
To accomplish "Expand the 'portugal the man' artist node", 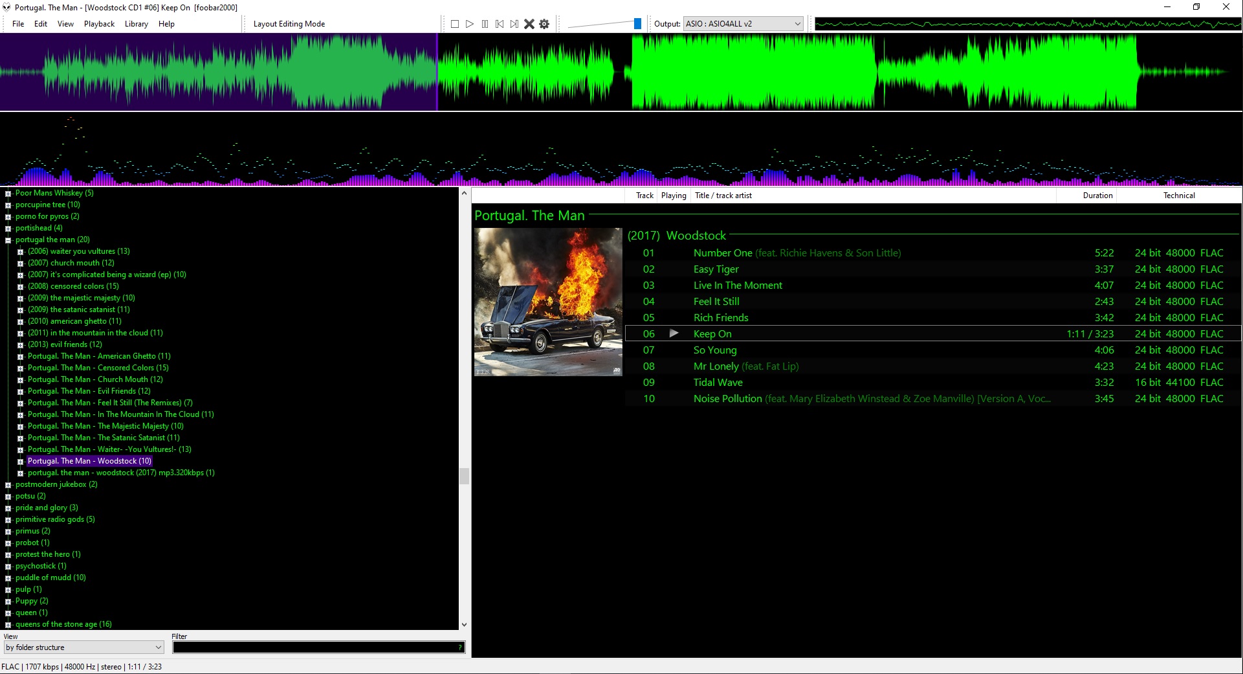I will (8, 240).
